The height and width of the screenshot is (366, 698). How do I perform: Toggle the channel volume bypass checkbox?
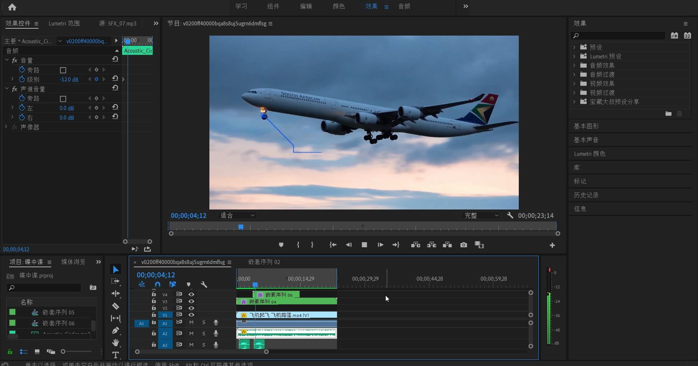63,99
